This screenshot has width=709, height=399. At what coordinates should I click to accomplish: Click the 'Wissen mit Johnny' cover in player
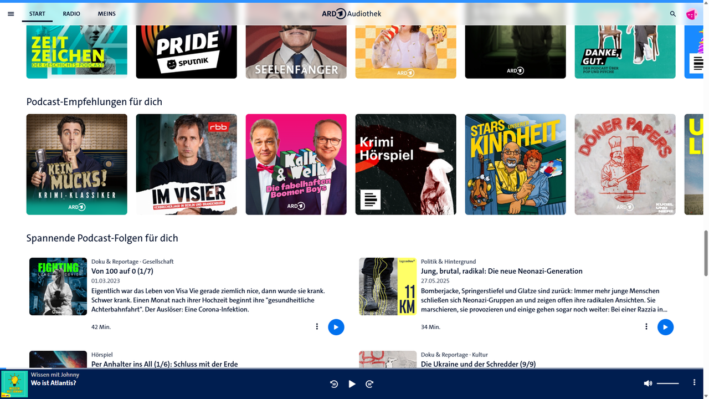point(15,384)
